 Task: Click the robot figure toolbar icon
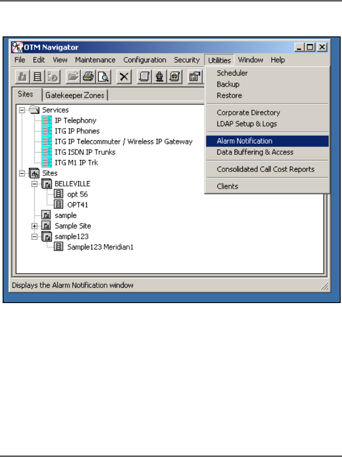click(159, 77)
